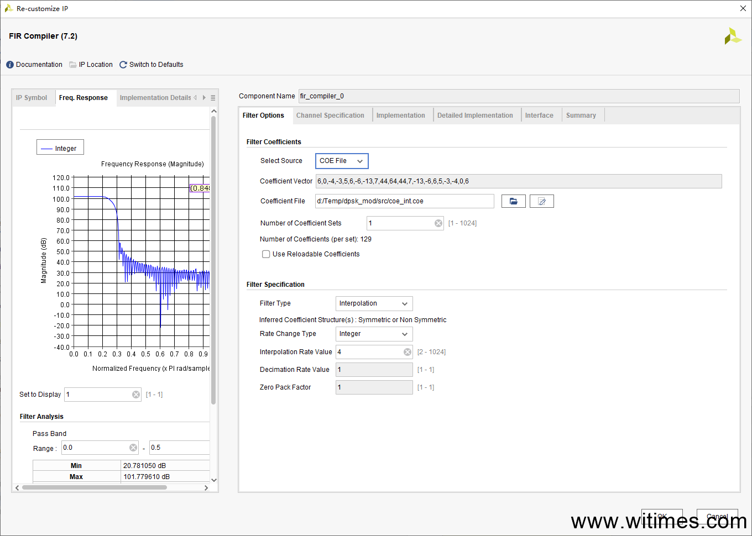Click the left panel vertical scrollbar
The image size is (752, 536).
213,260
